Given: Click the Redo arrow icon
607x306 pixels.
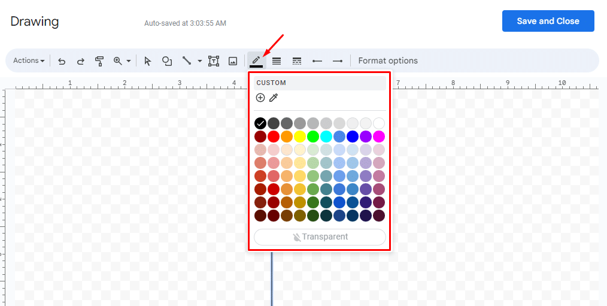Looking at the screenshot, I should [x=80, y=60].
